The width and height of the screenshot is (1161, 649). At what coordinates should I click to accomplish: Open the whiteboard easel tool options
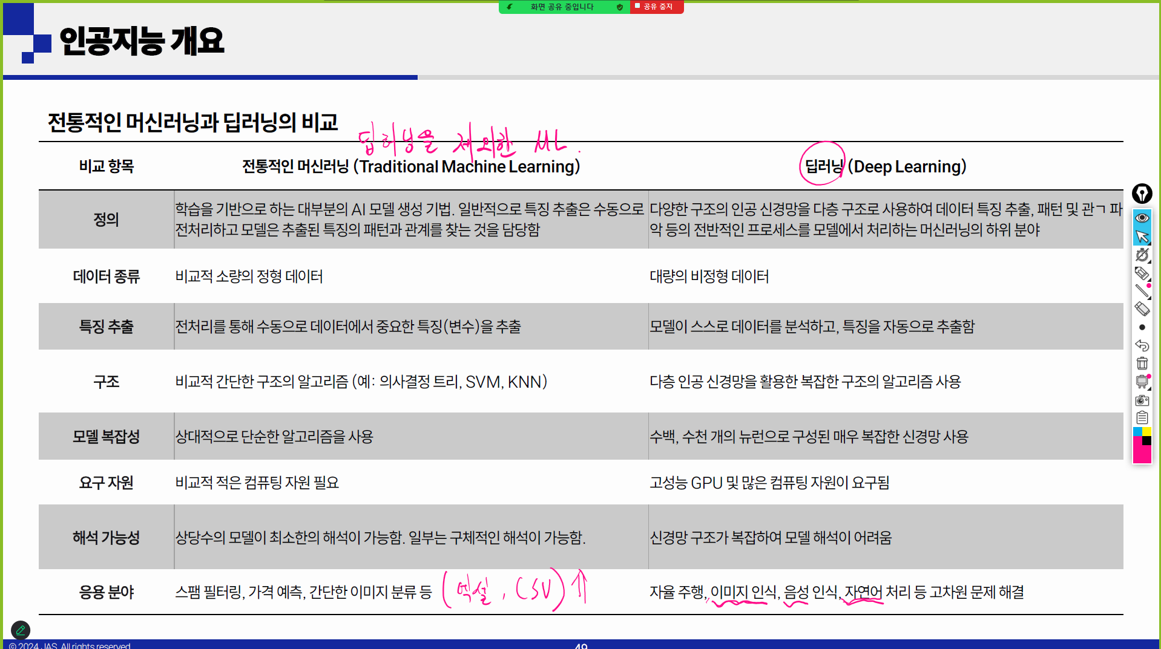click(x=1142, y=382)
